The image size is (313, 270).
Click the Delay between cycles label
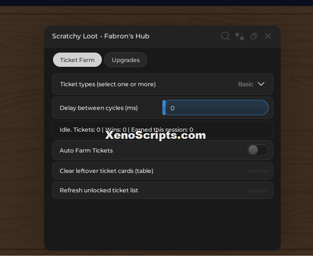tap(98, 108)
